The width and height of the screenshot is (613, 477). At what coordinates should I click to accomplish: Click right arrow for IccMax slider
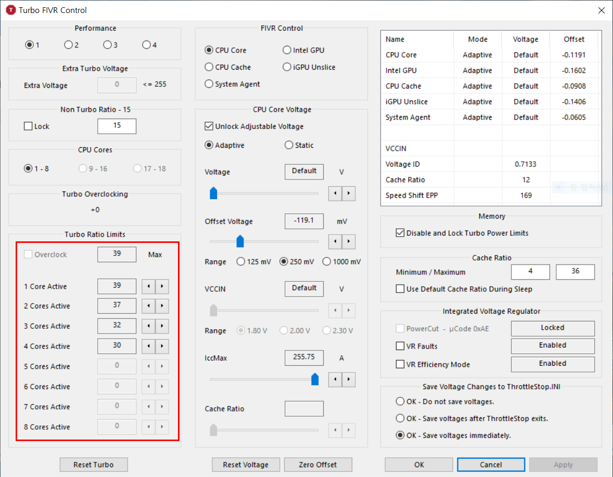pos(349,379)
